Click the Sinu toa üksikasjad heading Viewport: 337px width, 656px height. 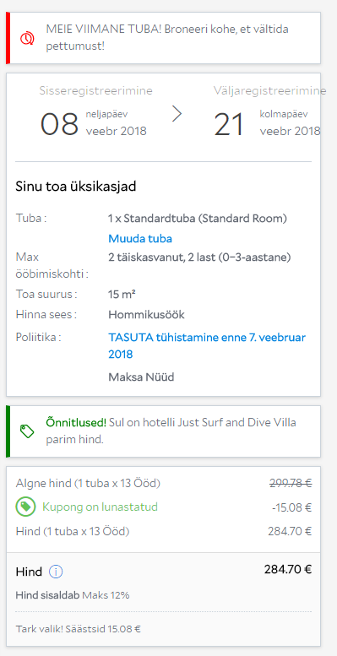click(76, 187)
